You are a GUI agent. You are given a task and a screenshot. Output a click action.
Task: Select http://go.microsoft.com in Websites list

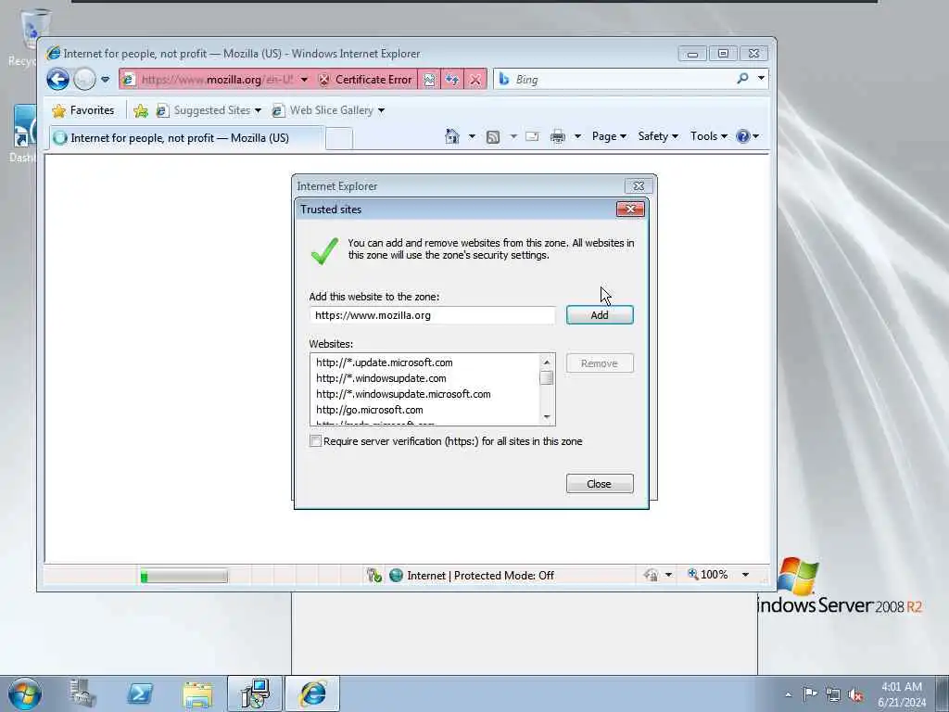tap(369, 410)
